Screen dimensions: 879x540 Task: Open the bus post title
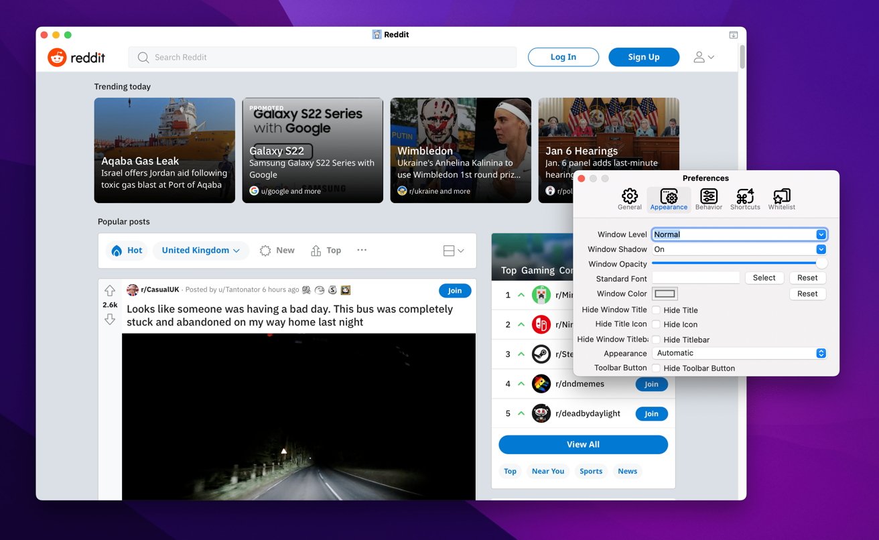289,316
